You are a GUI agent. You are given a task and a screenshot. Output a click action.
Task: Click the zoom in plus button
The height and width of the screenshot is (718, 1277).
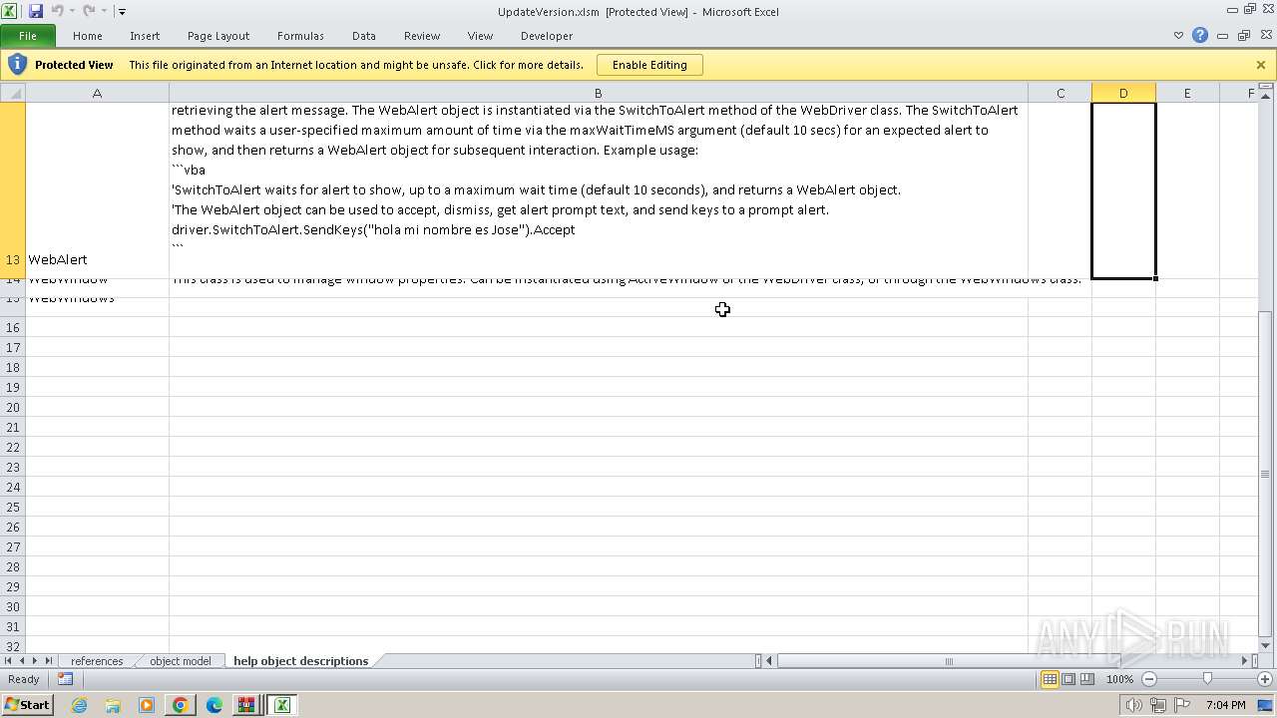[x=1264, y=679]
